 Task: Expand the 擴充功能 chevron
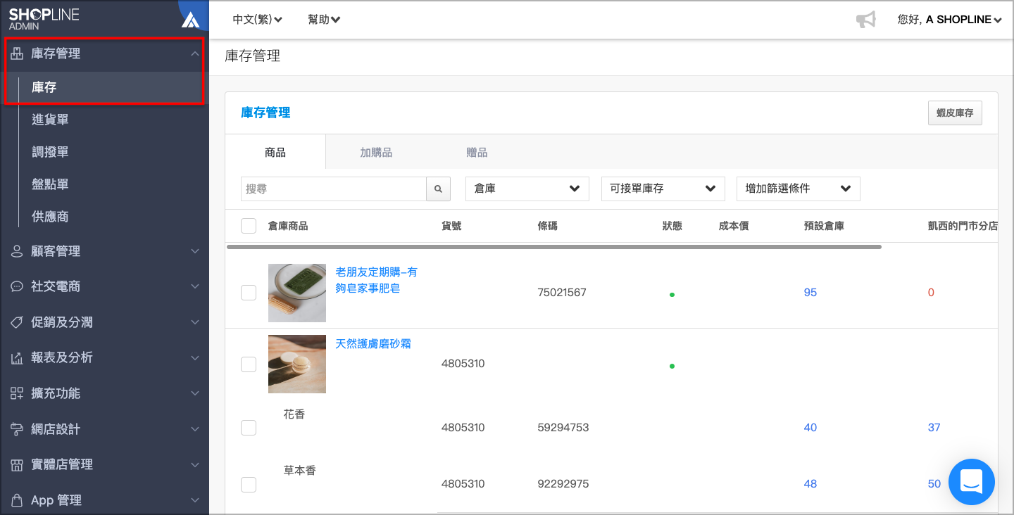click(x=195, y=393)
